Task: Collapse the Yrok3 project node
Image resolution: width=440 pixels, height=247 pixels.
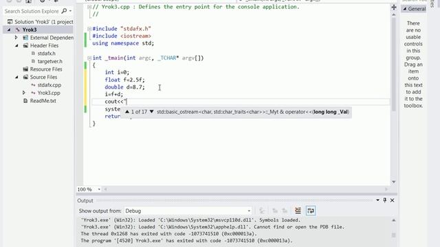Action: (9, 30)
